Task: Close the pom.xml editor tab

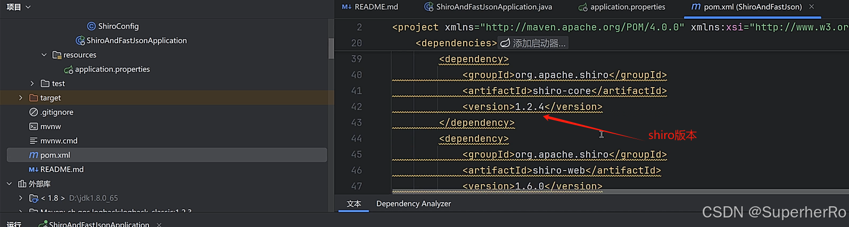Action: (x=811, y=7)
